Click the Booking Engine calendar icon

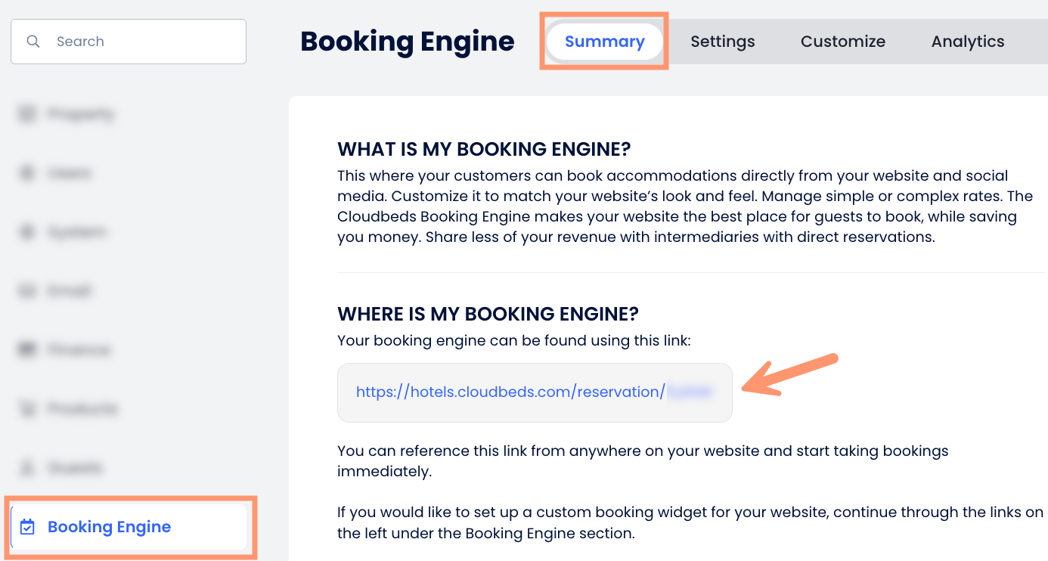(x=27, y=527)
